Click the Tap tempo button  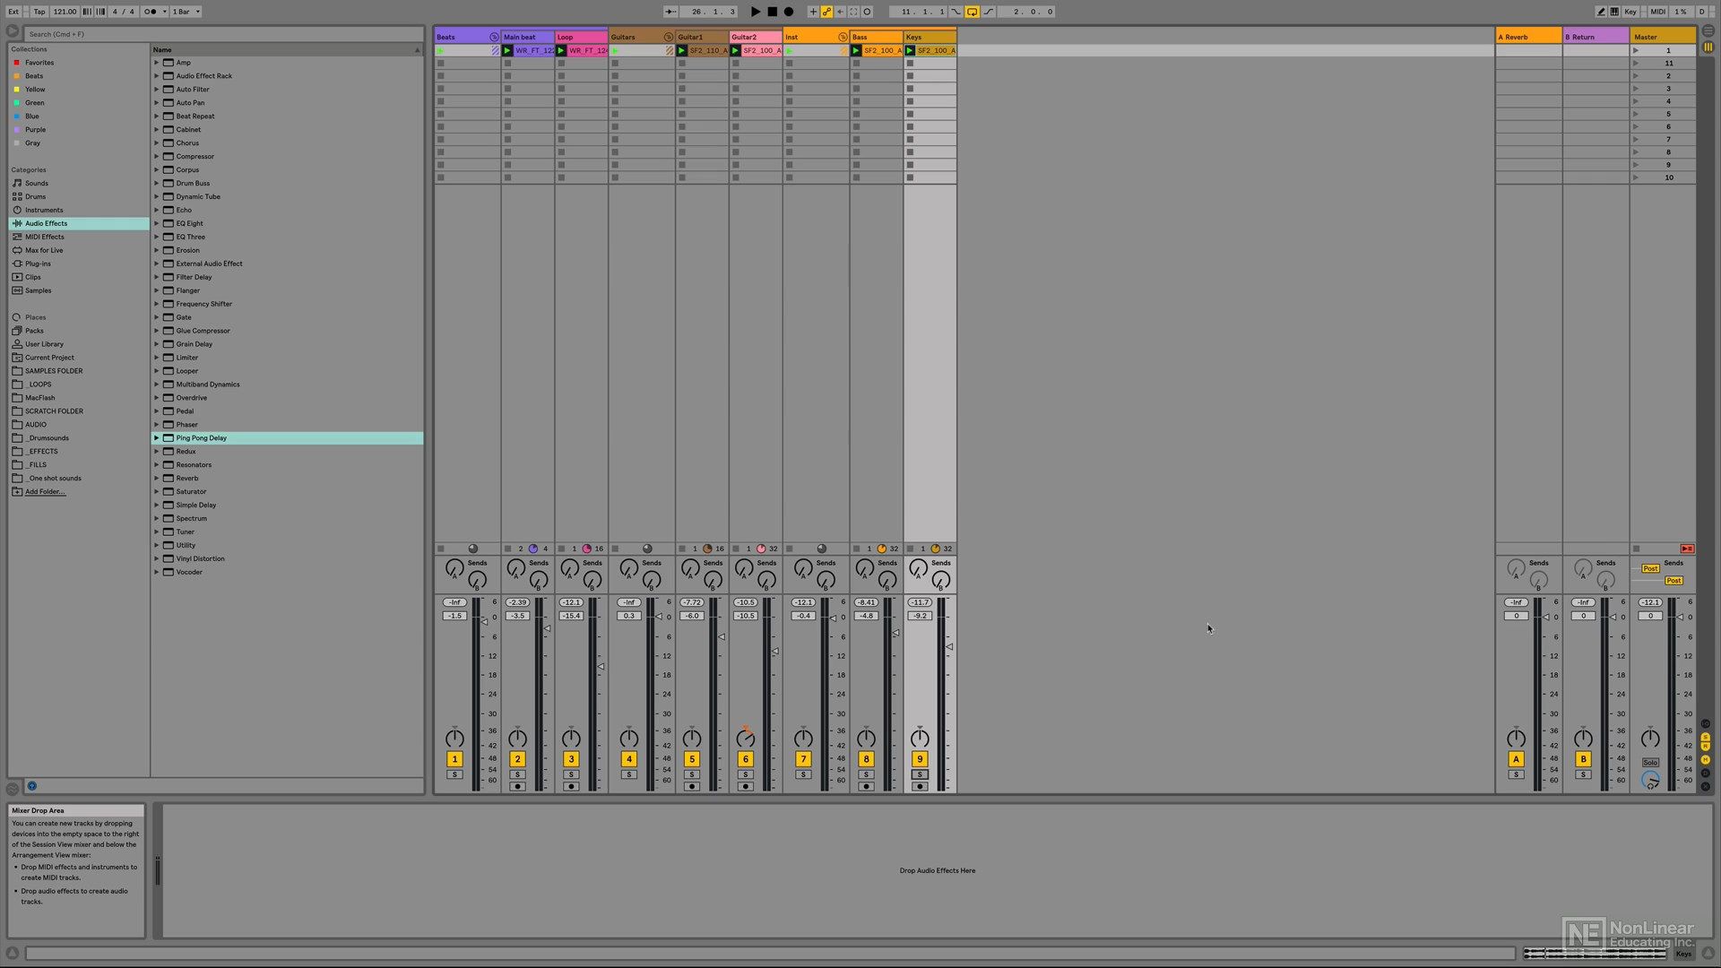click(x=39, y=12)
